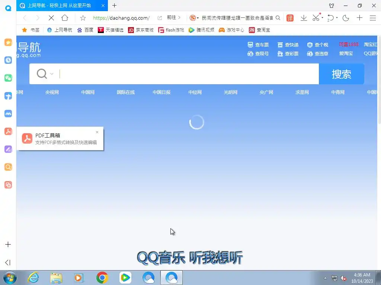The width and height of the screenshot is (381, 285).
Task: Open the 光明网 site link
Action: [231, 92]
